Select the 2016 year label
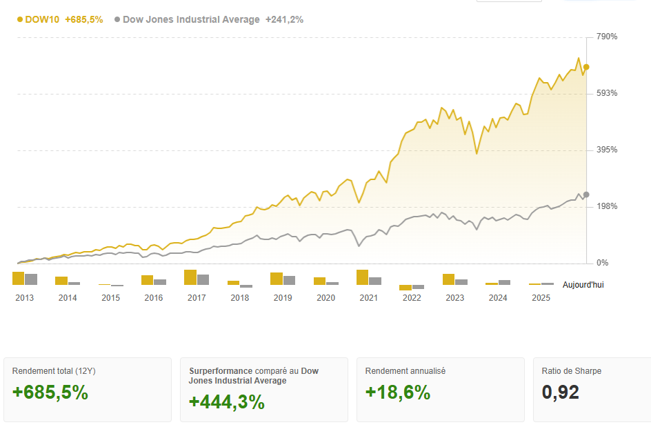Image resolution: width=651 pixels, height=427 pixels. click(x=153, y=298)
